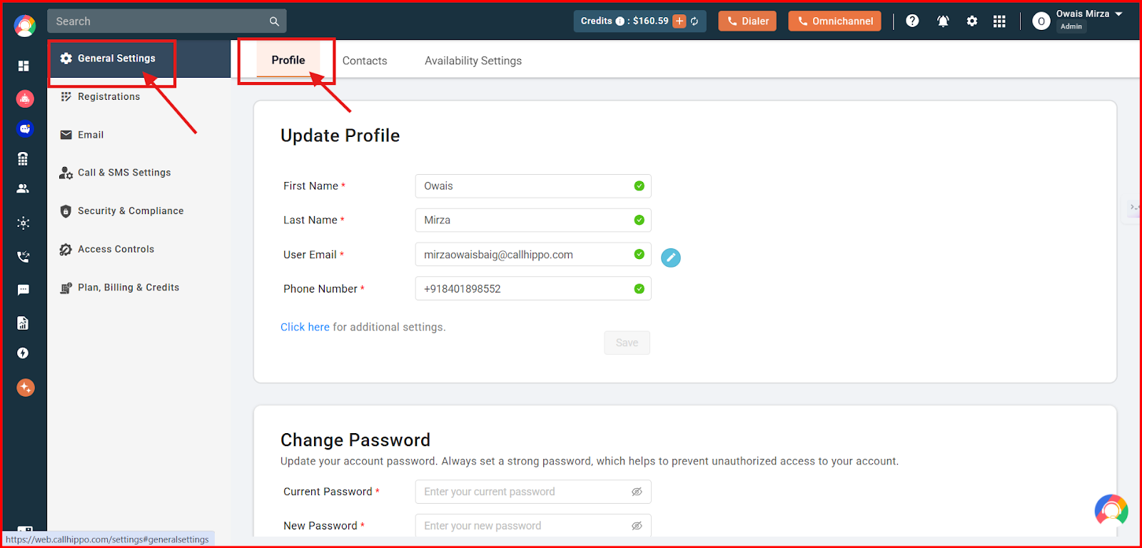Open Registrations settings
1142x548 pixels.
(x=109, y=96)
